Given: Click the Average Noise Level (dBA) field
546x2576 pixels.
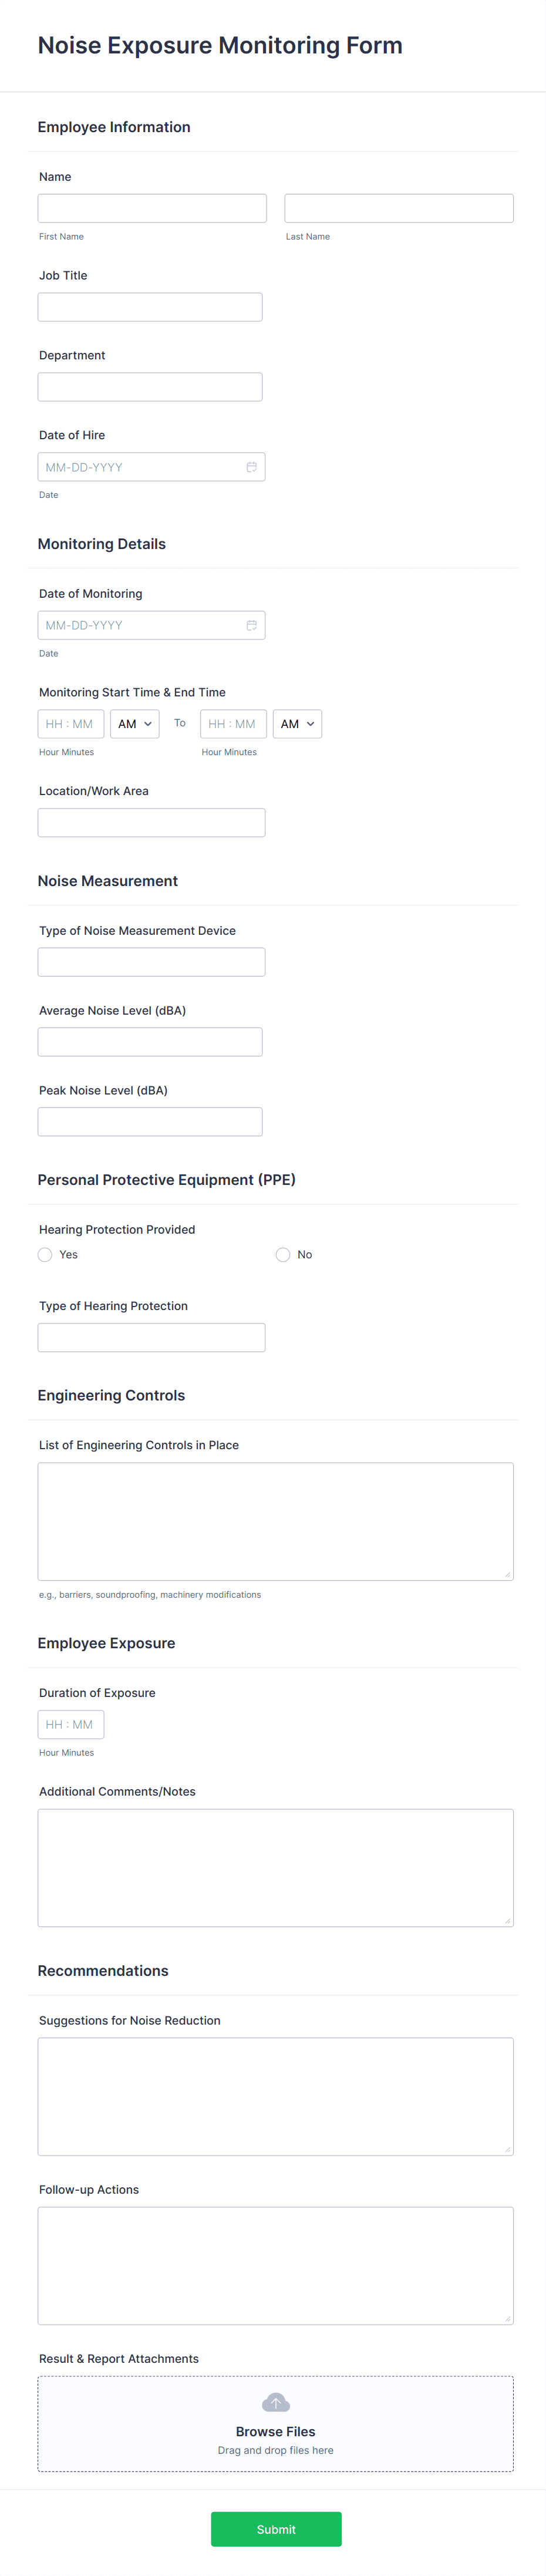Looking at the screenshot, I should tap(149, 1041).
